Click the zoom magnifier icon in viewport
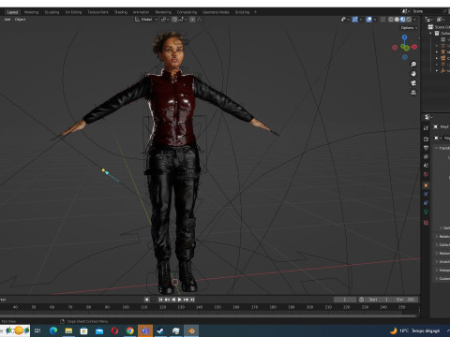 point(413,65)
